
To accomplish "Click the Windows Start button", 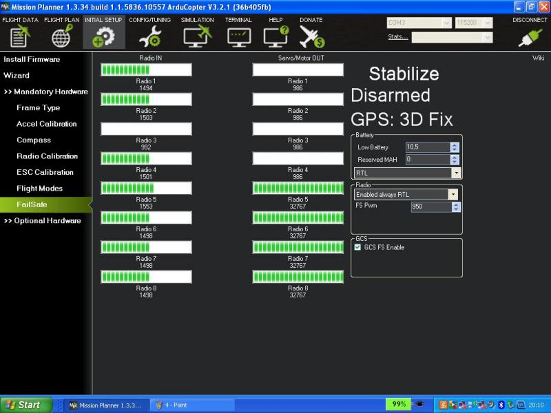I will (26, 405).
